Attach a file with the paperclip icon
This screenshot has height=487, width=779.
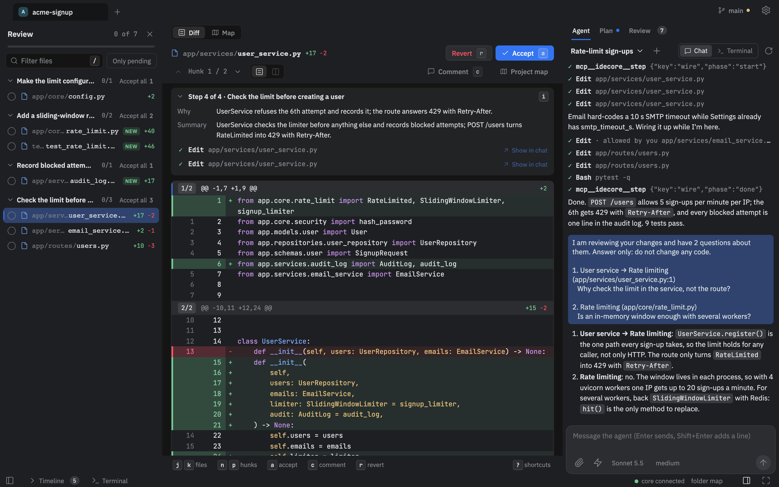[x=579, y=463]
